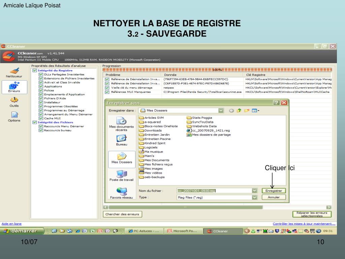The height and width of the screenshot is (259, 345).
Task: Switch to the PC Astuces taskbar window
Action: pyautogui.click(x=144, y=231)
